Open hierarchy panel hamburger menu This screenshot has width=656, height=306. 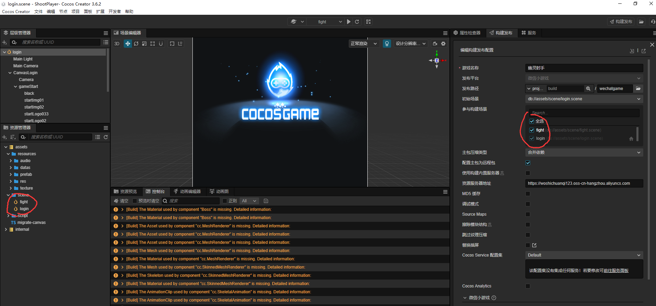pyautogui.click(x=106, y=33)
